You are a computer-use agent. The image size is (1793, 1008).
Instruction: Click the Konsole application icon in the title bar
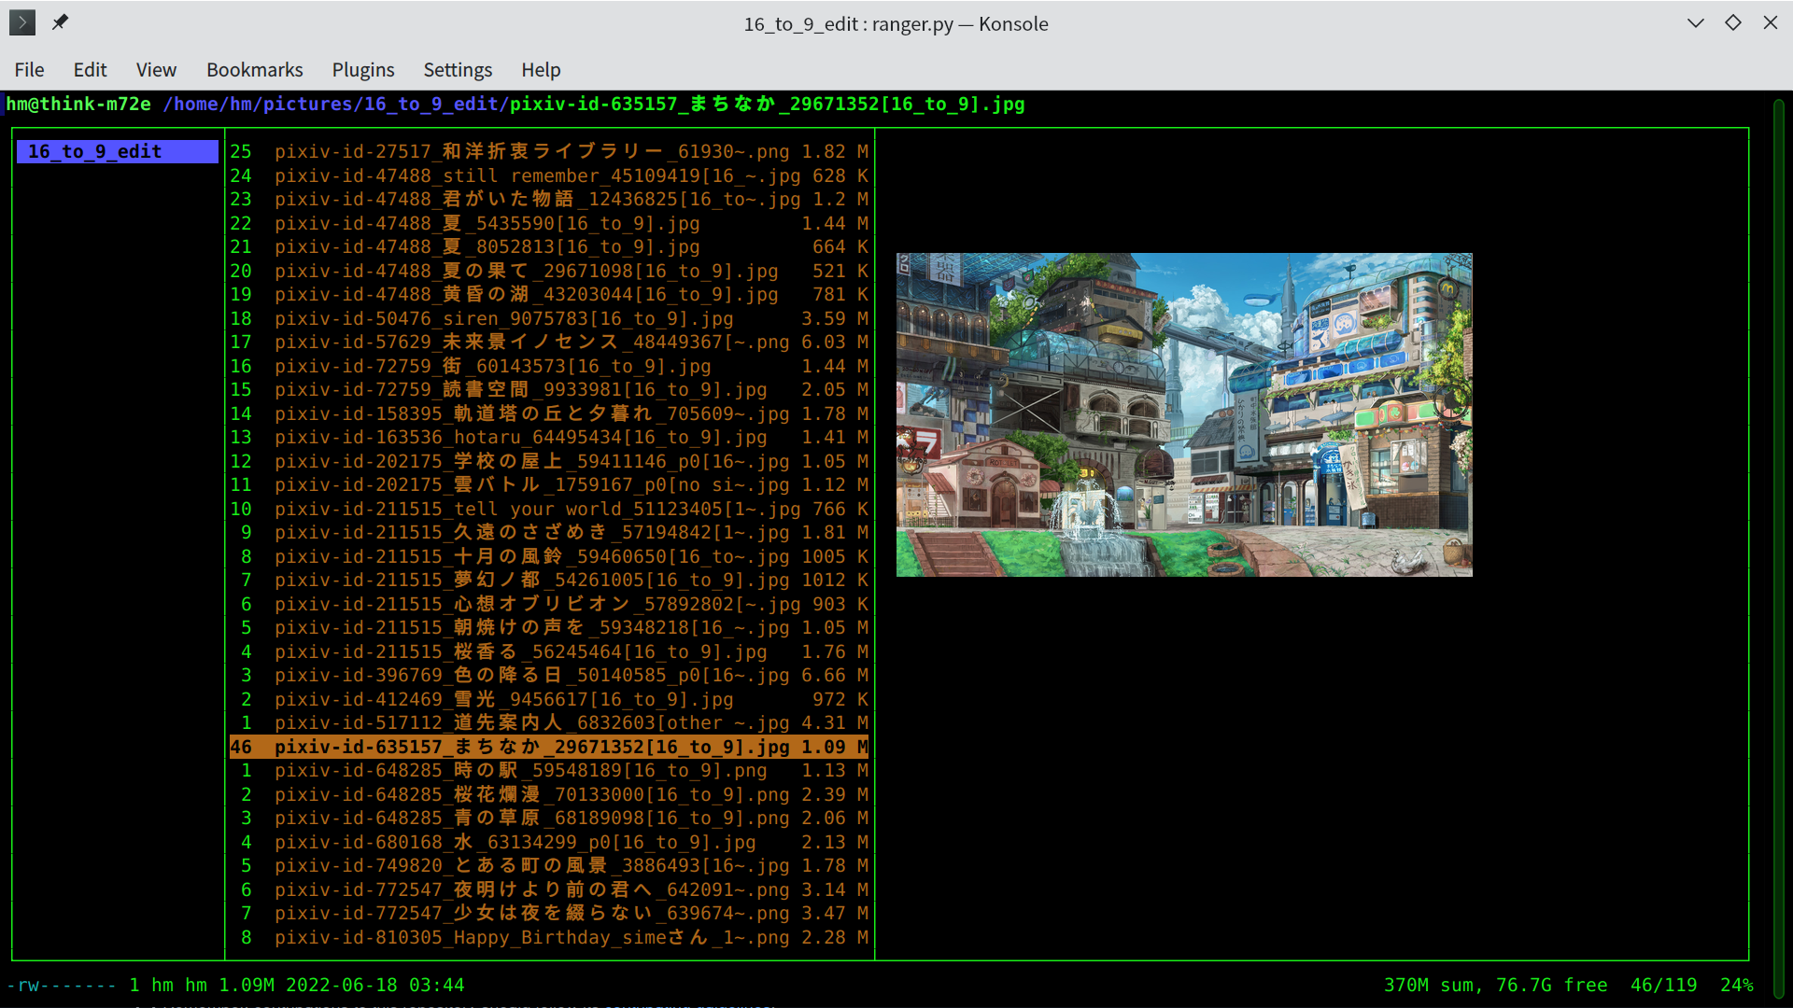[21, 22]
